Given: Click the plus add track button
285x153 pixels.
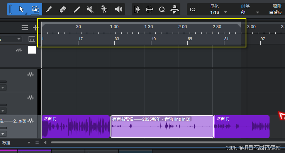Looking at the screenshot, I should click(35, 28).
